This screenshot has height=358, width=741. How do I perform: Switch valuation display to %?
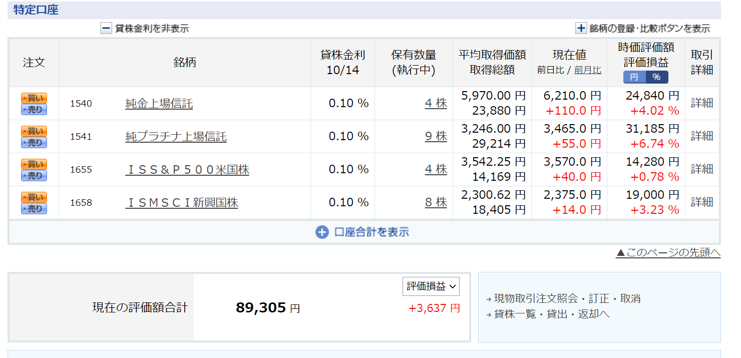tap(656, 77)
